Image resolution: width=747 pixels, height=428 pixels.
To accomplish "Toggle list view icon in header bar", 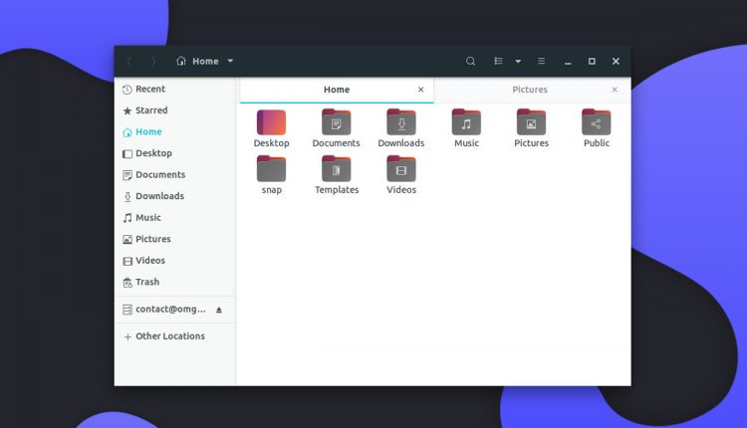I will point(498,61).
